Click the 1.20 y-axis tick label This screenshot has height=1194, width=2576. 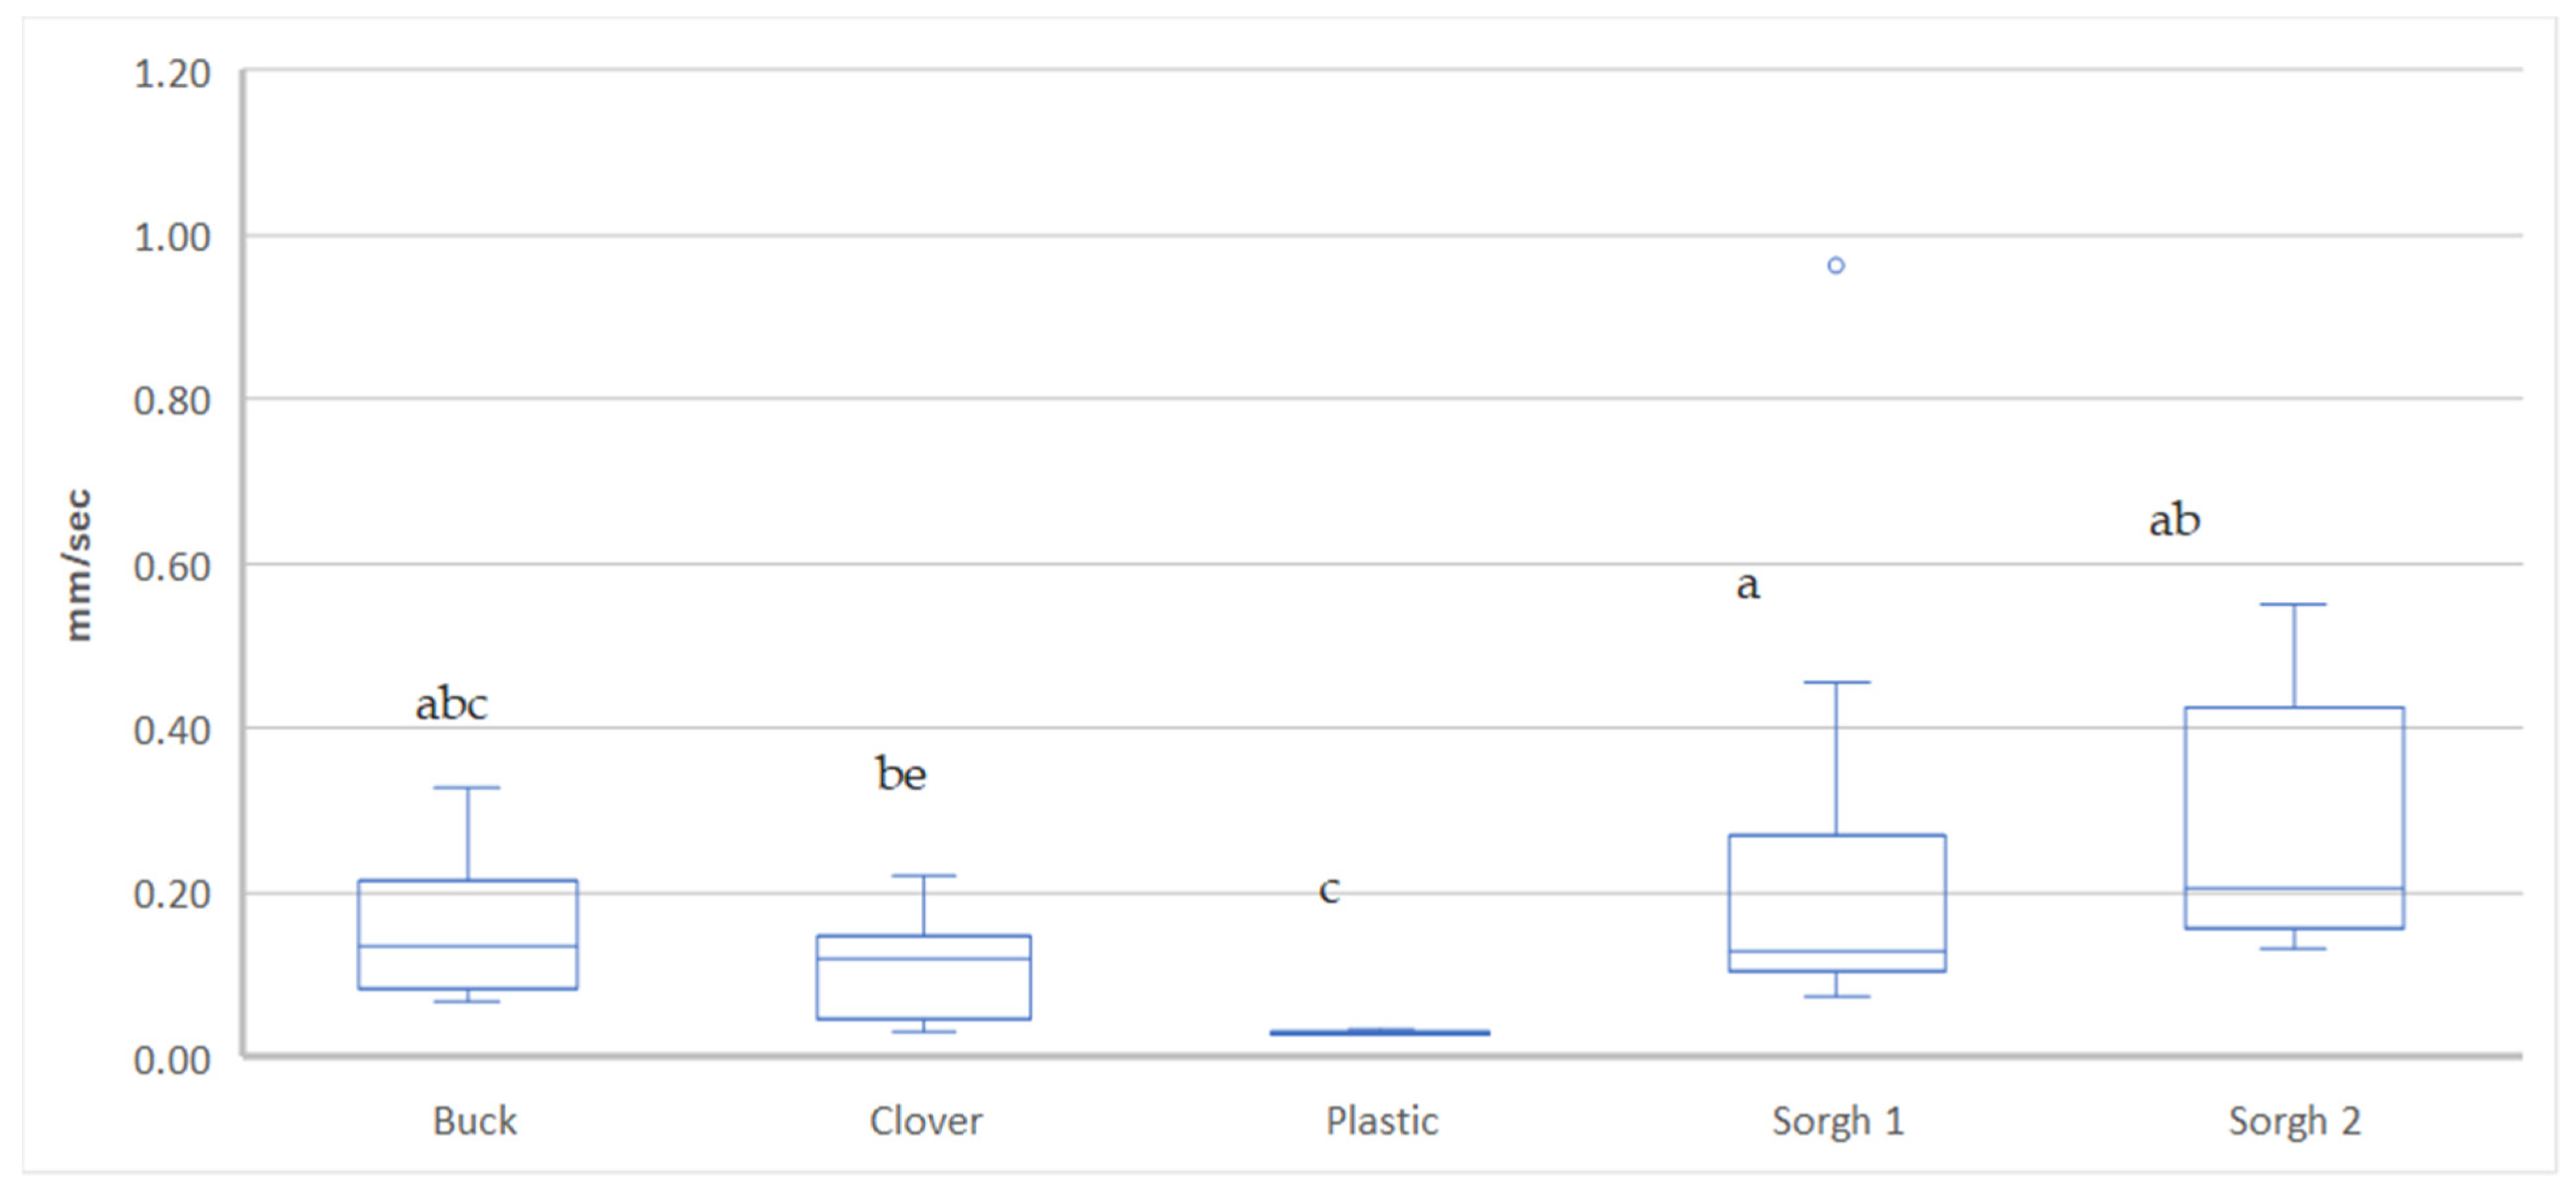point(172,74)
